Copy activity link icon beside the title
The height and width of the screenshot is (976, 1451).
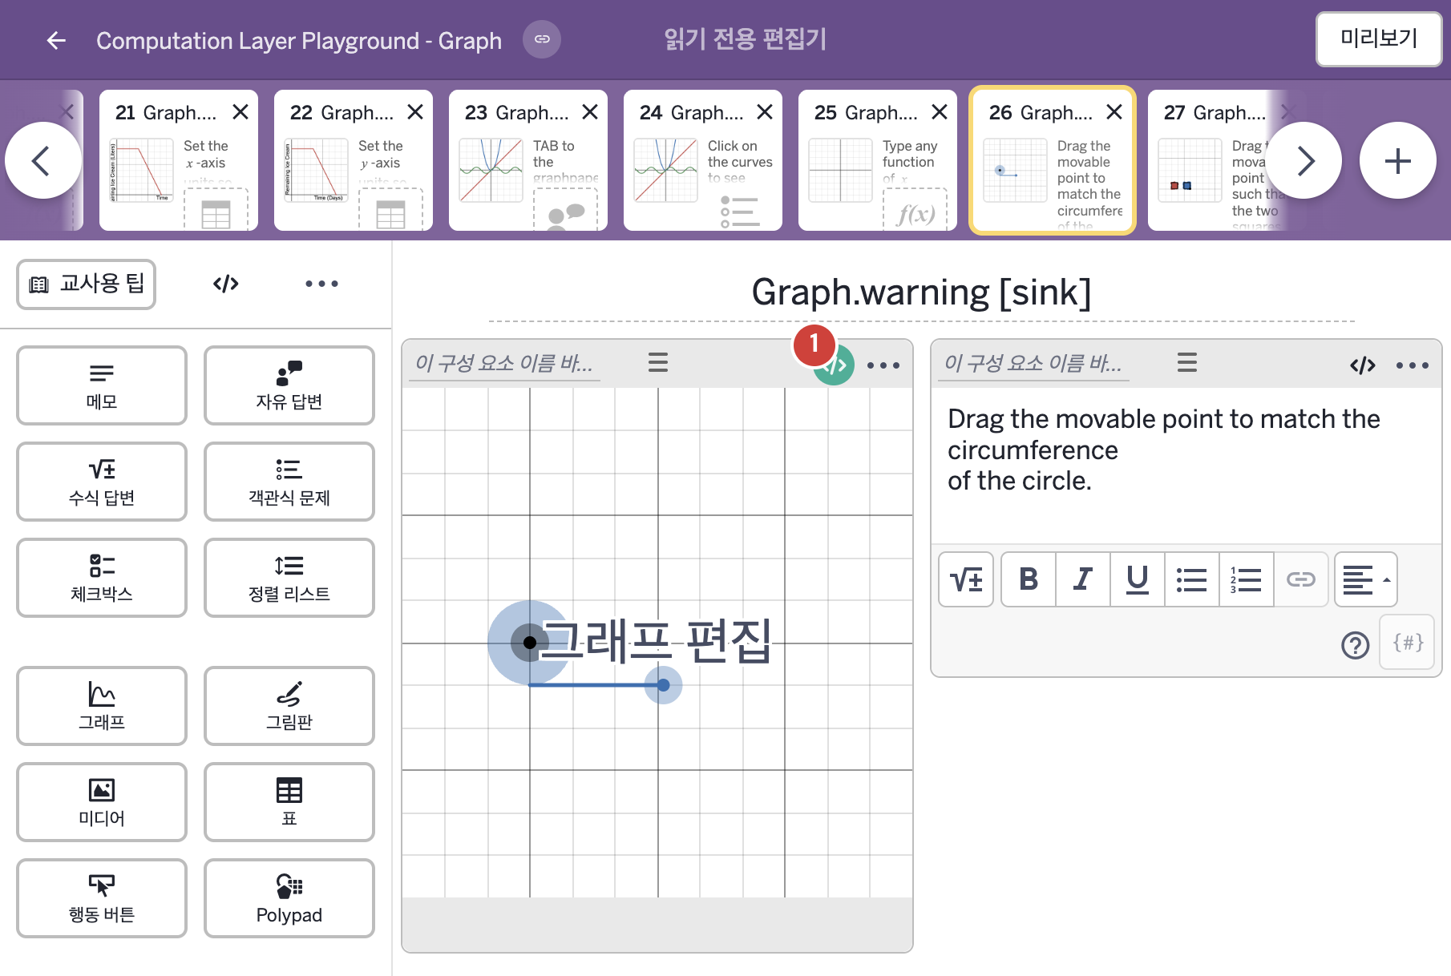(x=542, y=39)
